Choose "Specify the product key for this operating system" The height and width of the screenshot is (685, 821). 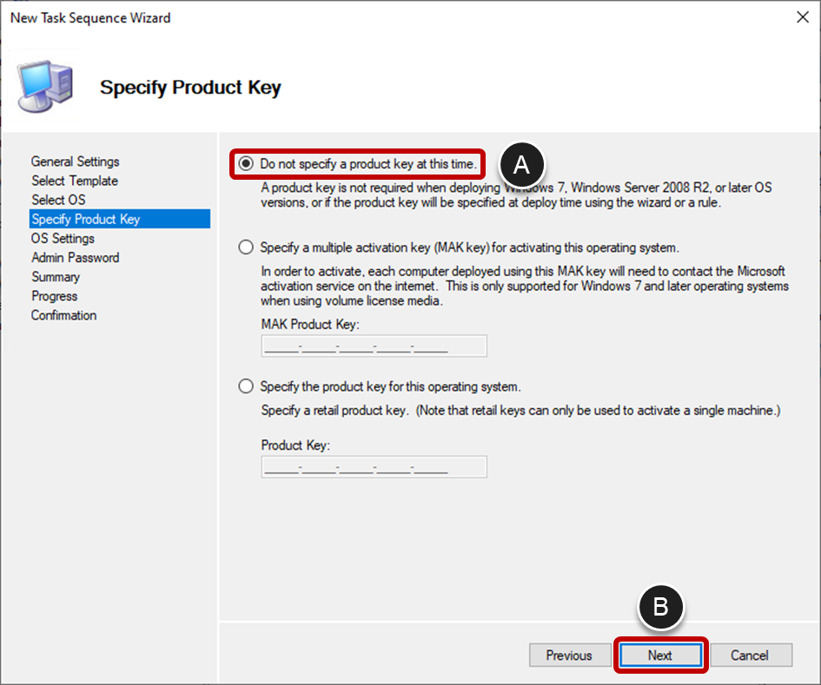(x=246, y=386)
